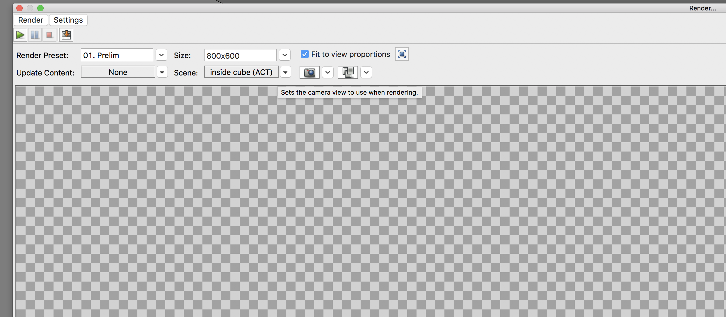Click the fit view region icon
The width and height of the screenshot is (726, 317).
(402, 54)
